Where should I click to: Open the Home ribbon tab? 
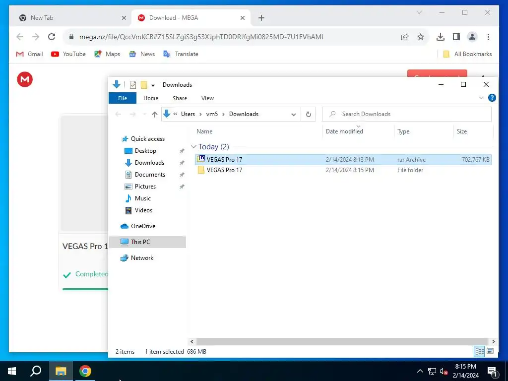coord(151,98)
